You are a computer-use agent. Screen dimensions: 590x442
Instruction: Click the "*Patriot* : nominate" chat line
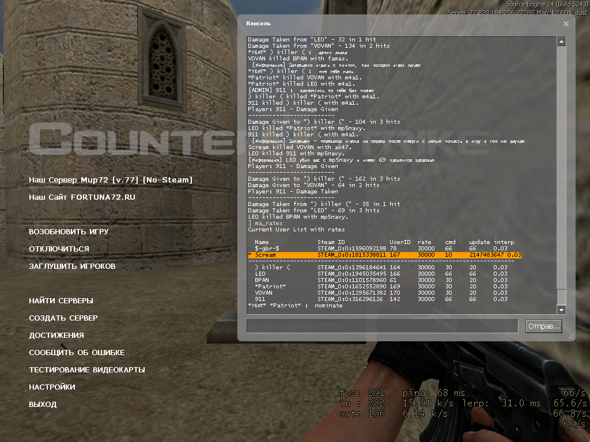[296, 306]
